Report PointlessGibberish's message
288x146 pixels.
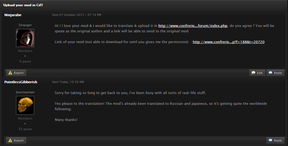(x=16, y=140)
